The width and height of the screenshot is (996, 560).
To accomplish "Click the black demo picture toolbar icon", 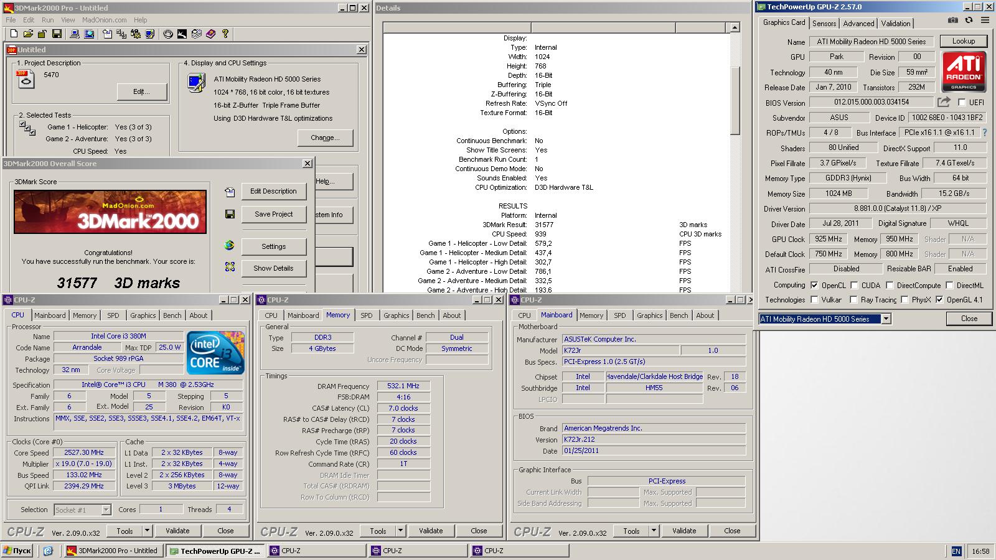I will (182, 34).
